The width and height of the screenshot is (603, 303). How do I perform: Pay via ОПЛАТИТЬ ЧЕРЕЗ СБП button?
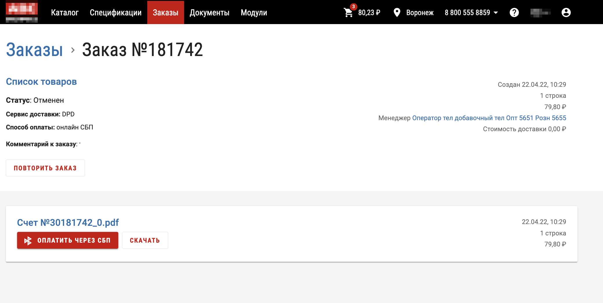point(68,240)
